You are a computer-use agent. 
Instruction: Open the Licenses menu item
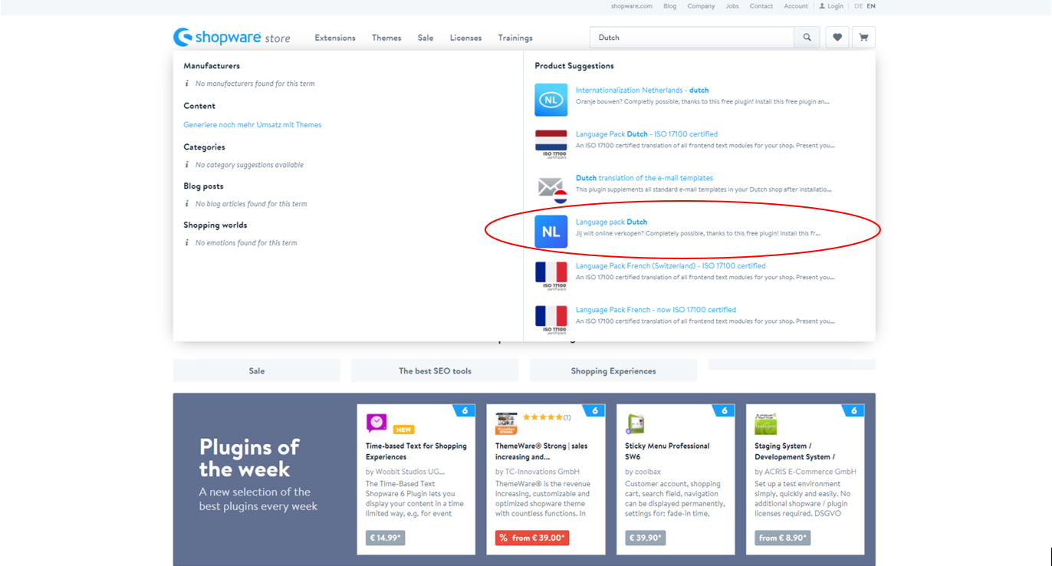(465, 38)
